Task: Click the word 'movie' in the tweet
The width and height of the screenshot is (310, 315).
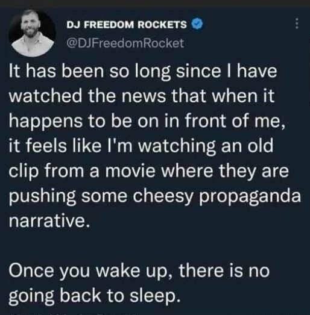Action: pyautogui.click(x=130, y=171)
